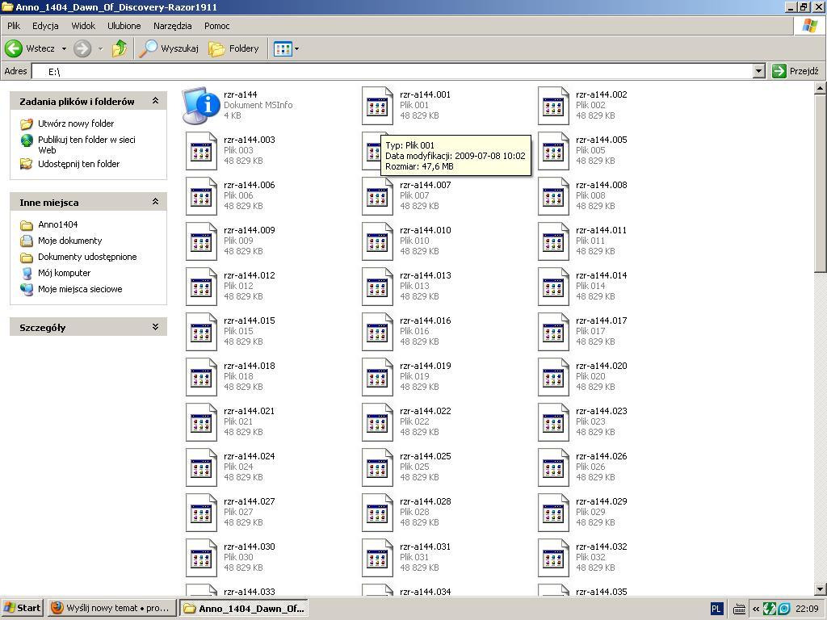Open the Plik menu
This screenshot has height=620, width=827.
(14, 26)
